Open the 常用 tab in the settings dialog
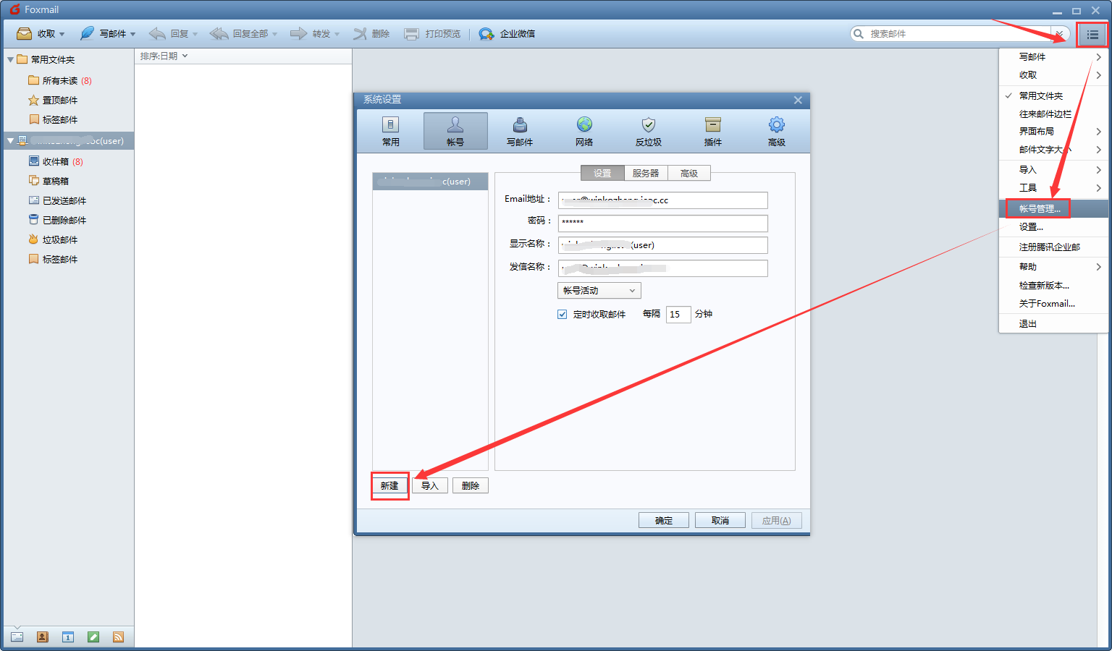 pos(391,132)
